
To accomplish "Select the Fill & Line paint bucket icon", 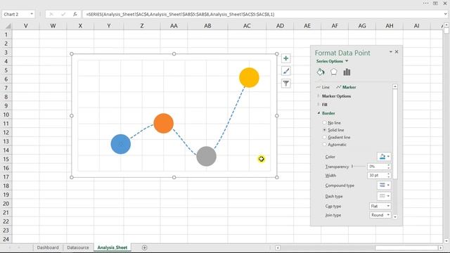I will point(321,72).
